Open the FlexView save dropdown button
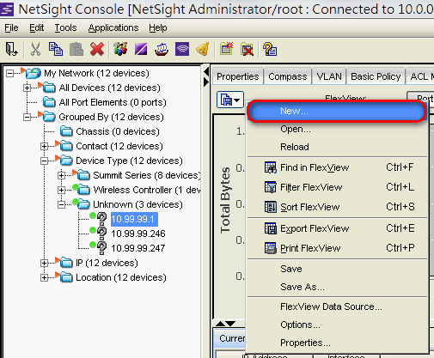The height and width of the screenshot is (358, 434). (230, 100)
